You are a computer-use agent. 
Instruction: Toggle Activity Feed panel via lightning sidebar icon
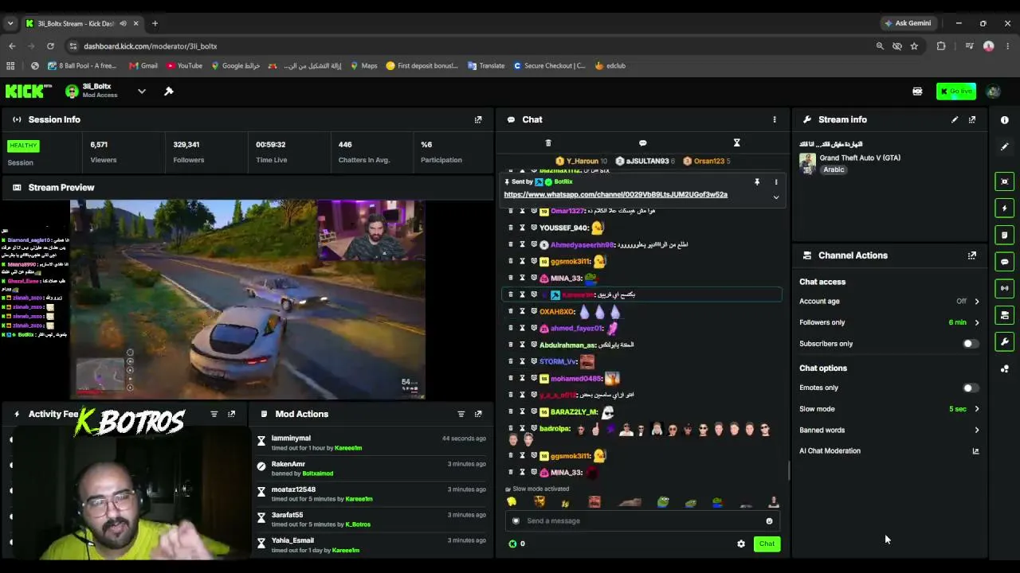pos(1005,209)
